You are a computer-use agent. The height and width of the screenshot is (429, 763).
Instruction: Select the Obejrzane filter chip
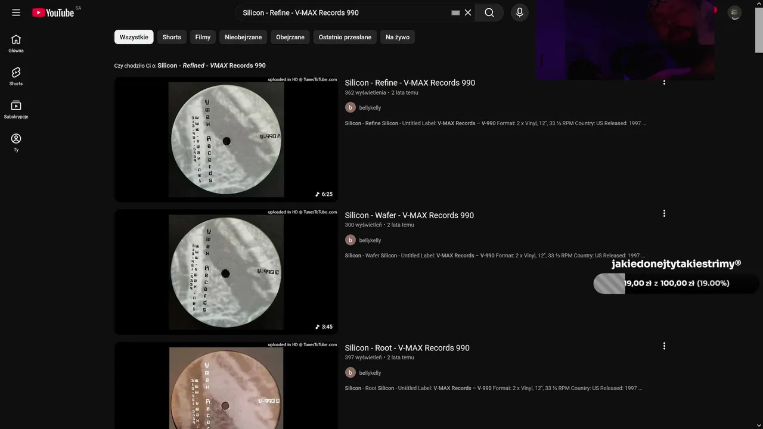click(290, 37)
